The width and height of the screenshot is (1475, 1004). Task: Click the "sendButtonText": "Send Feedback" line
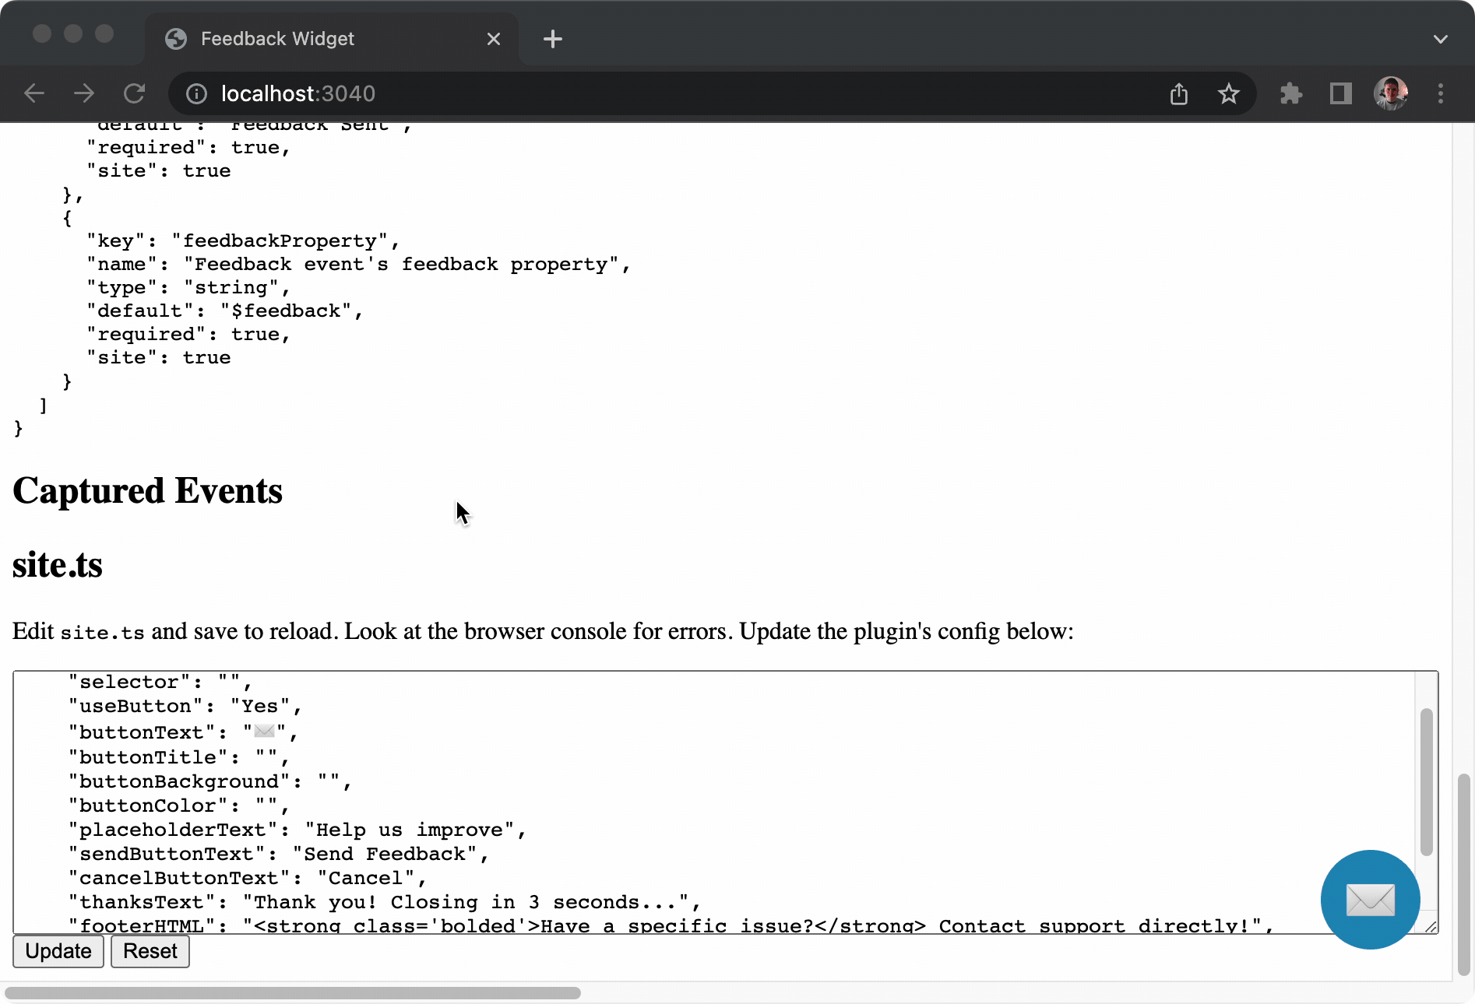coord(278,854)
